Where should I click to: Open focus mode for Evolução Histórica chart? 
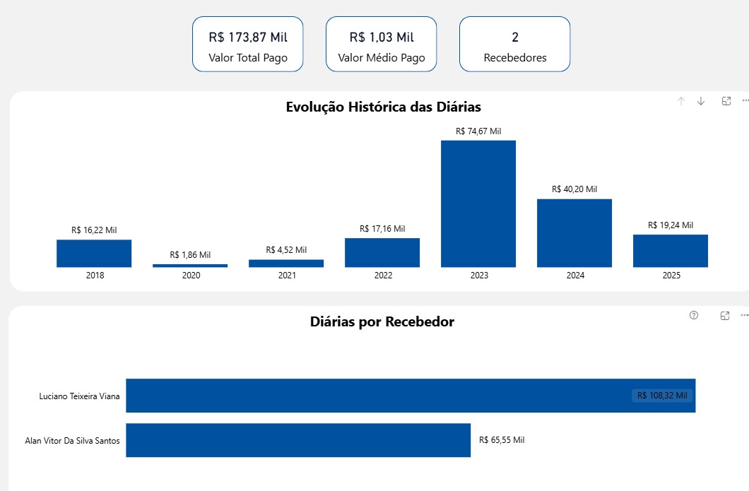[726, 101]
